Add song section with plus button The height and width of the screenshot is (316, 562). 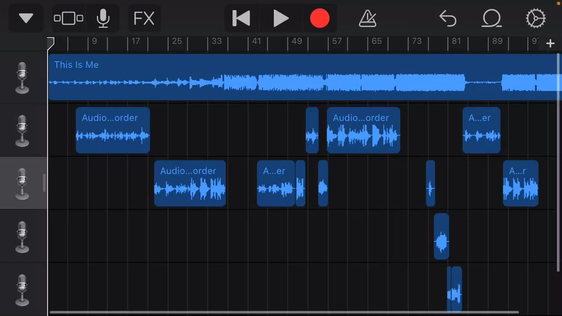[x=550, y=43]
